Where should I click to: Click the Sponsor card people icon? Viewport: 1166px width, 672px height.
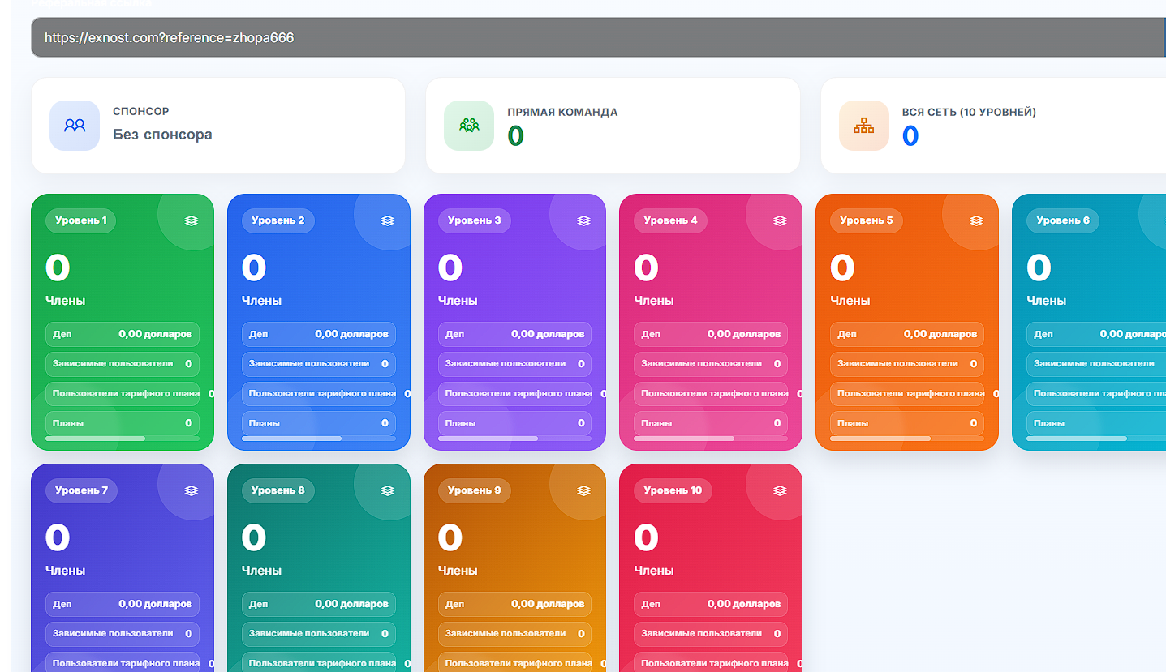[75, 126]
